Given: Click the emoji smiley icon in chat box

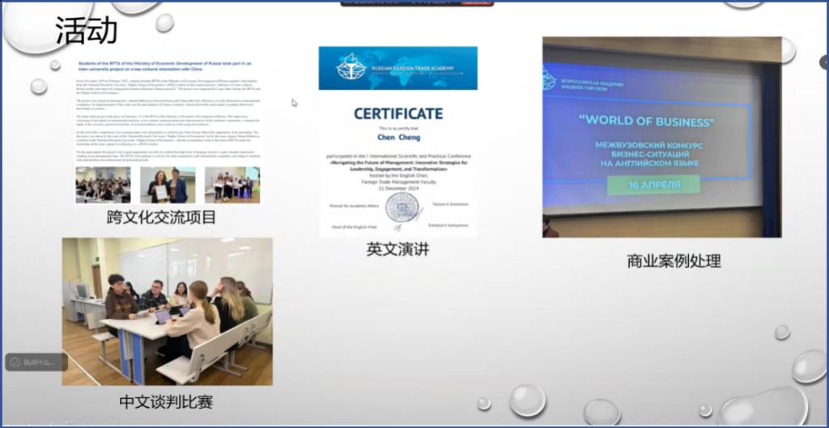Looking at the screenshot, I should coord(15,362).
